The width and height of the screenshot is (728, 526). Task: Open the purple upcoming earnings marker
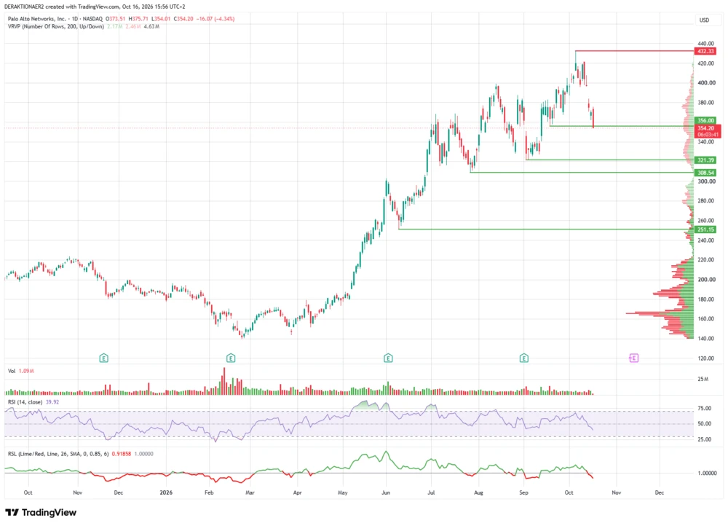pyautogui.click(x=634, y=358)
